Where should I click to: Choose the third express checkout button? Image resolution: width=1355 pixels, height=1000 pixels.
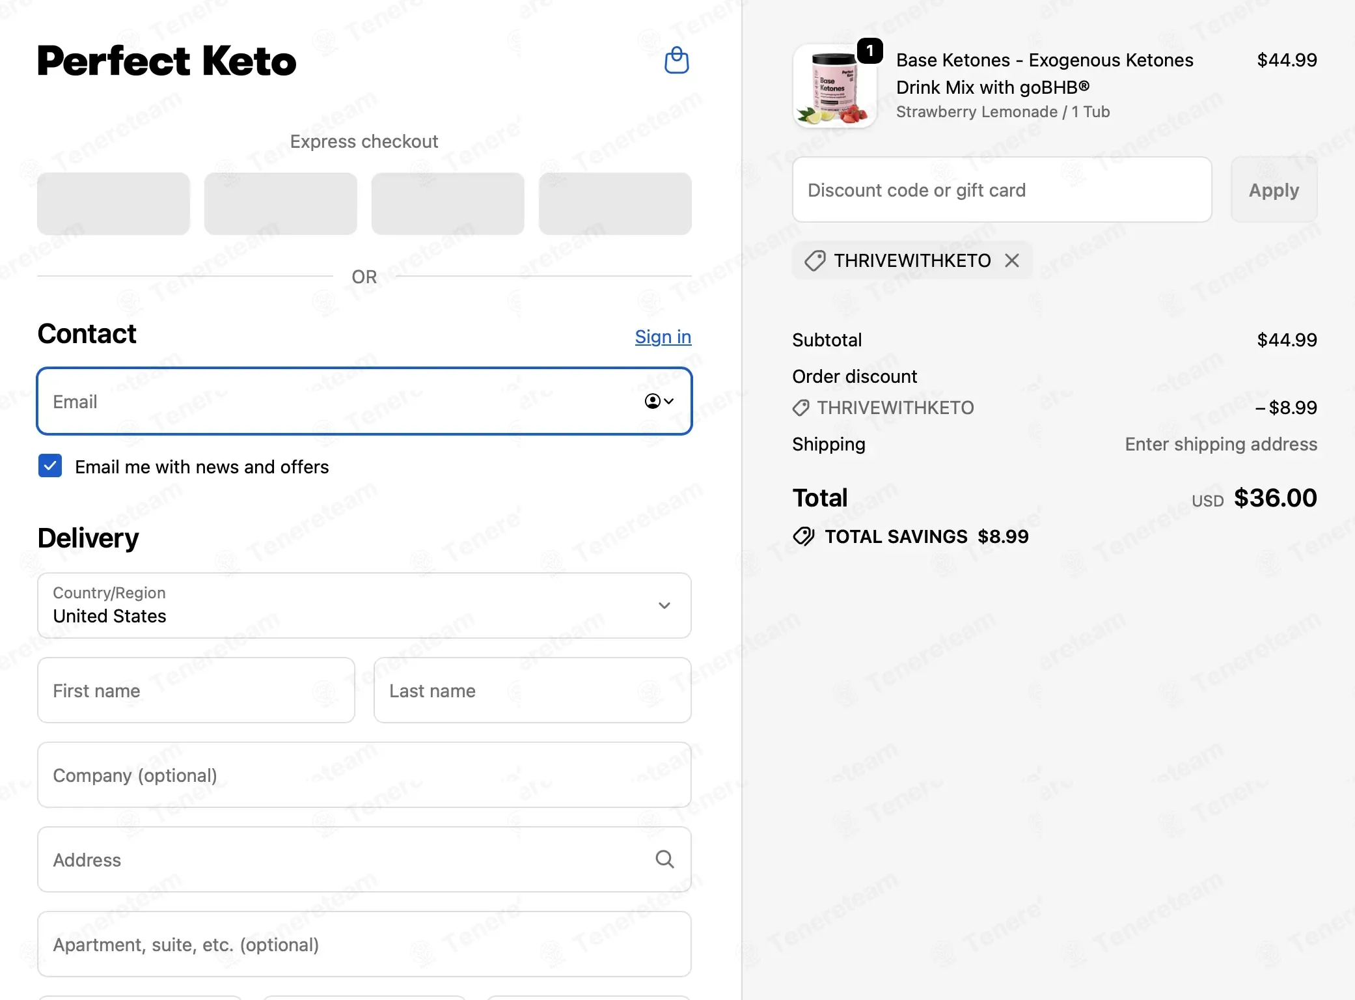(448, 204)
